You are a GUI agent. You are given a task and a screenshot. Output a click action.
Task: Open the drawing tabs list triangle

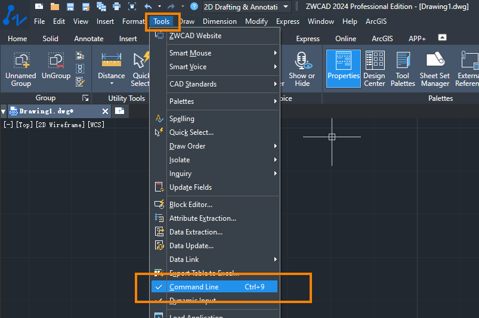(x=4, y=112)
